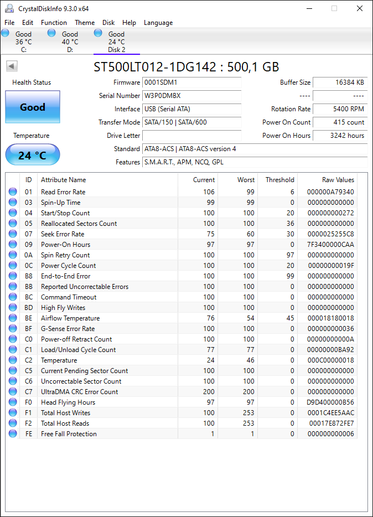The image size is (373, 517).
Task: Click status orb for Reallocated Sectors Count
Action: pyautogui.click(x=13, y=223)
